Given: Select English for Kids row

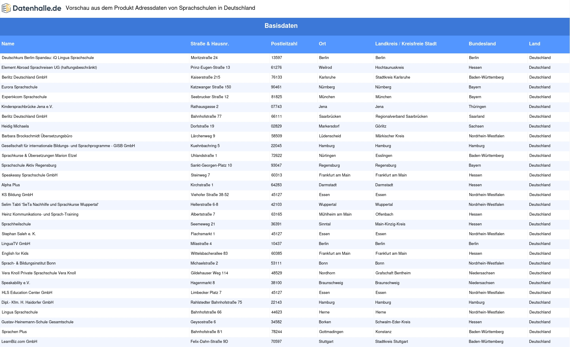Looking at the screenshot, I should pos(285,254).
